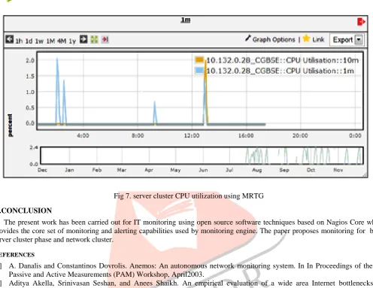Select the 1M time range

pos(50,41)
